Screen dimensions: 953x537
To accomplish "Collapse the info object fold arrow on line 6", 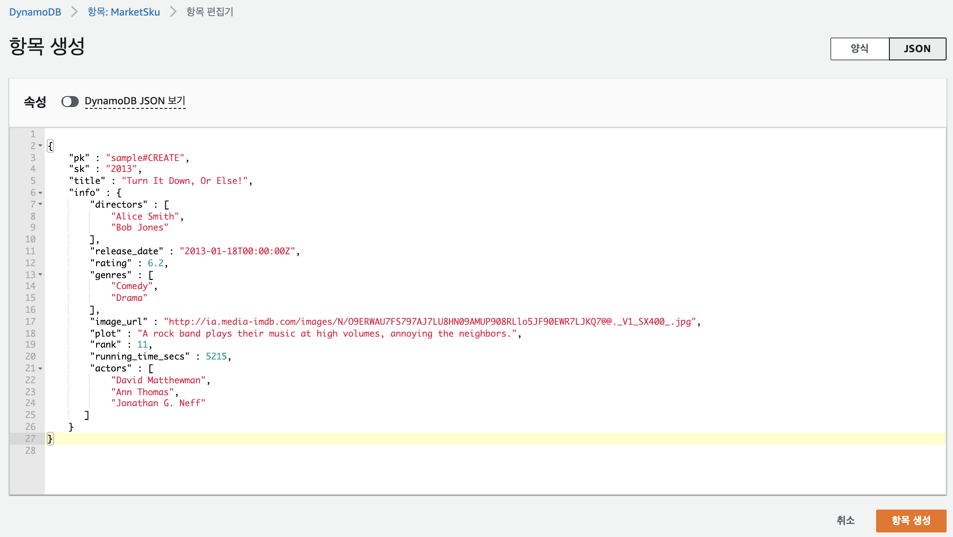I will click(x=40, y=193).
